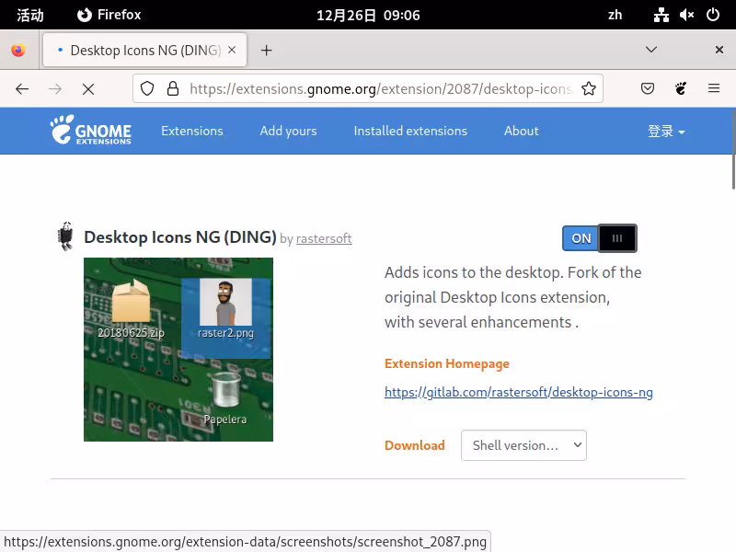The height and width of the screenshot is (552, 736).
Task: Open Firefox hamburger menu
Action: [x=714, y=88]
